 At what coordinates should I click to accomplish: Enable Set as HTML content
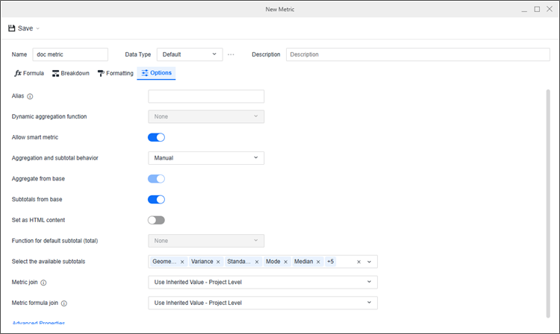click(156, 220)
